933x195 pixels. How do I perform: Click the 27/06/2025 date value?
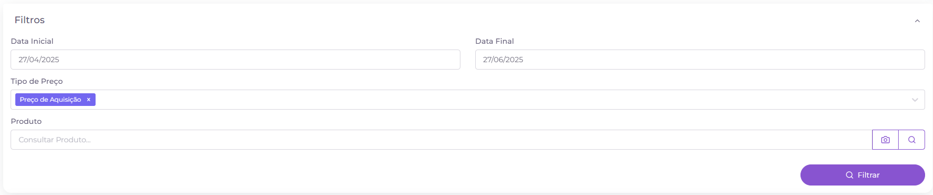503,60
